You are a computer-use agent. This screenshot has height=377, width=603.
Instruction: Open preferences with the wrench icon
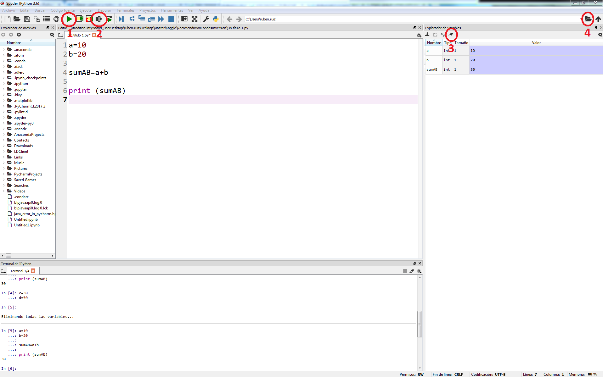click(206, 19)
